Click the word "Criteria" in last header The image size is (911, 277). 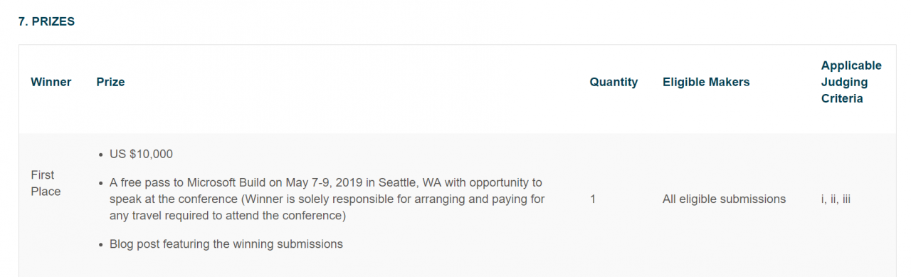[x=842, y=98]
